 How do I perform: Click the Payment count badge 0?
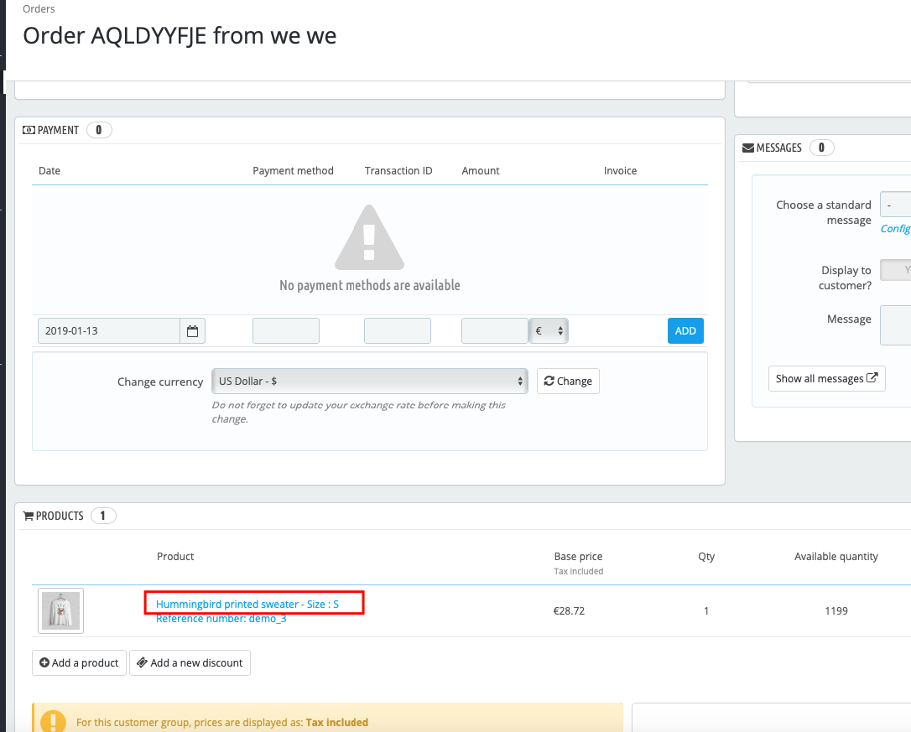[99, 130]
